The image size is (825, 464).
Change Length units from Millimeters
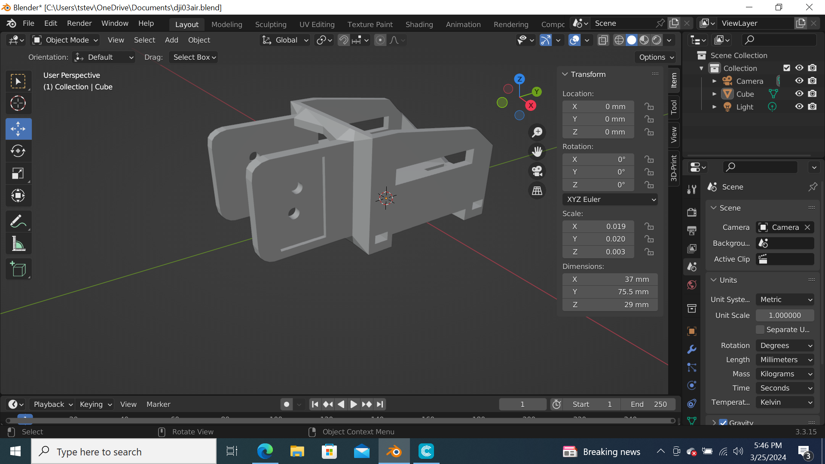pyautogui.click(x=785, y=360)
